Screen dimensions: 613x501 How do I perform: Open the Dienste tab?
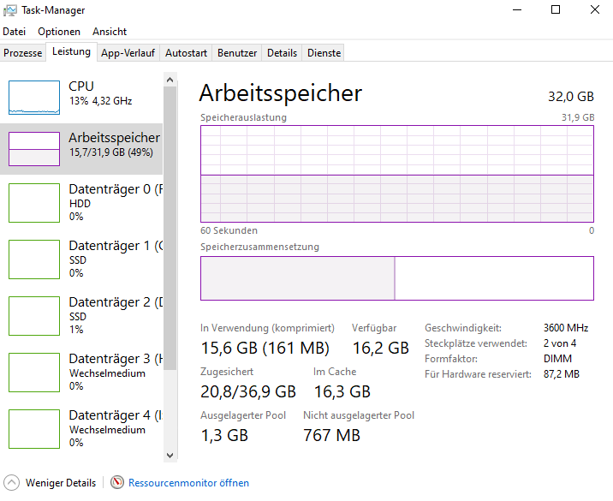click(x=324, y=53)
